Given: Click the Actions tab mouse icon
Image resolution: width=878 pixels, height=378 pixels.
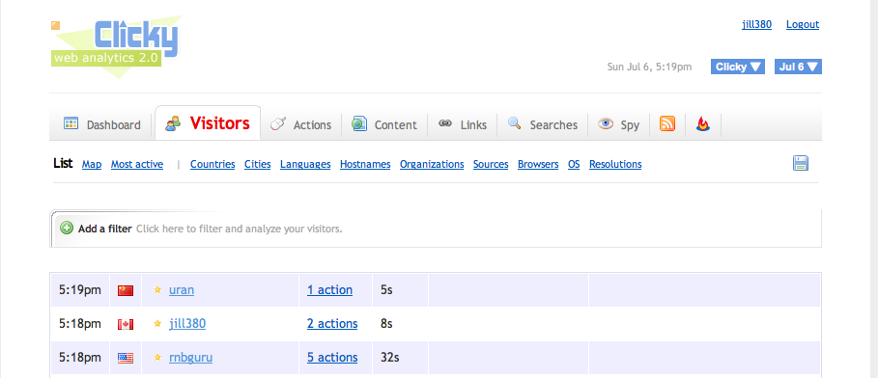Looking at the screenshot, I should pos(278,123).
